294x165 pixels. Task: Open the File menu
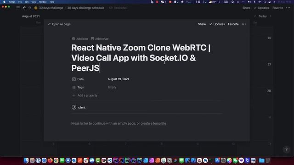[x=20, y=2]
